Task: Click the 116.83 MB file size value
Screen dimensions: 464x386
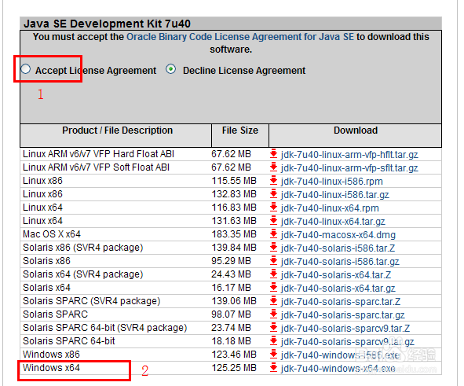Action: pos(234,208)
